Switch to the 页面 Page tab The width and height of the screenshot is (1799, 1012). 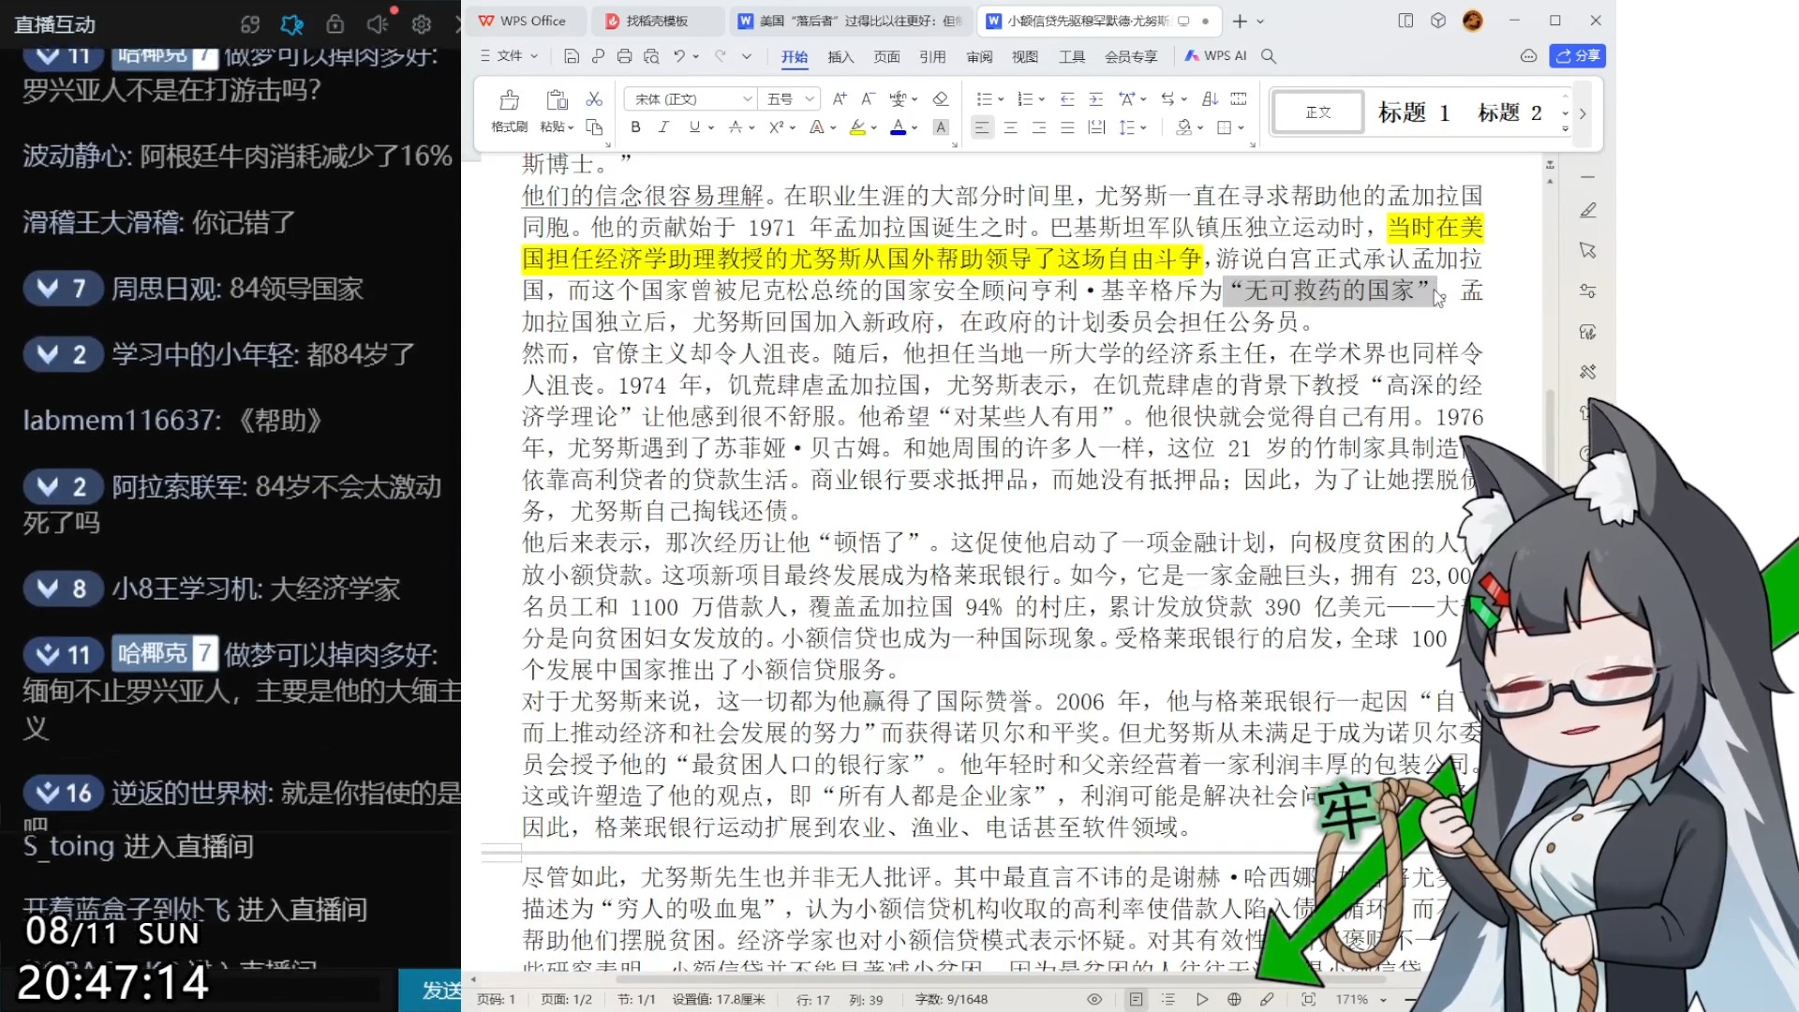pos(886,56)
